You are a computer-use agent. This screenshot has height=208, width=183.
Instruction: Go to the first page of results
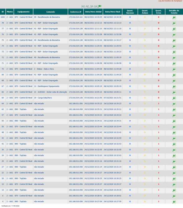pos(83,6)
